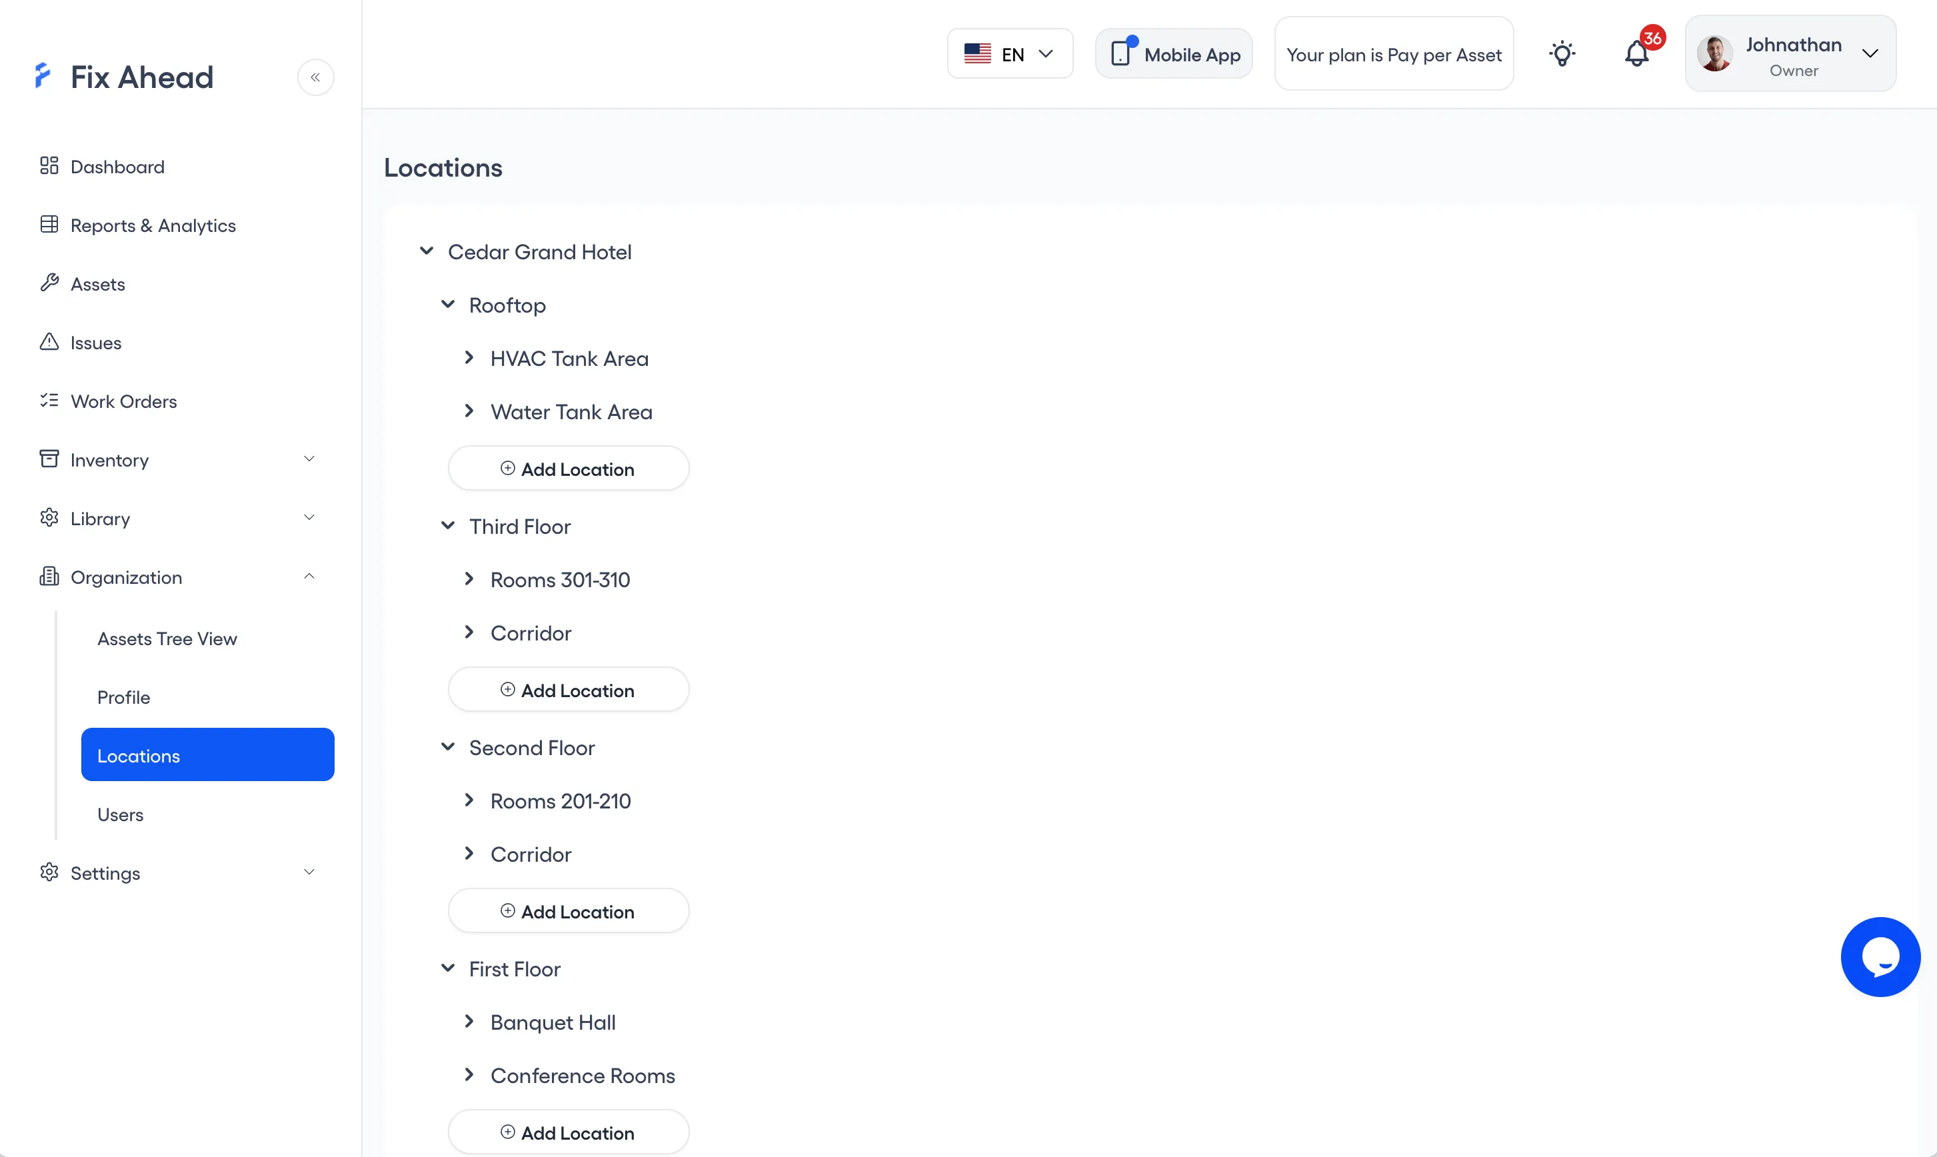Image resolution: width=1937 pixels, height=1157 pixels.
Task: Select the Locations submenu item
Action: coord(207,754)
